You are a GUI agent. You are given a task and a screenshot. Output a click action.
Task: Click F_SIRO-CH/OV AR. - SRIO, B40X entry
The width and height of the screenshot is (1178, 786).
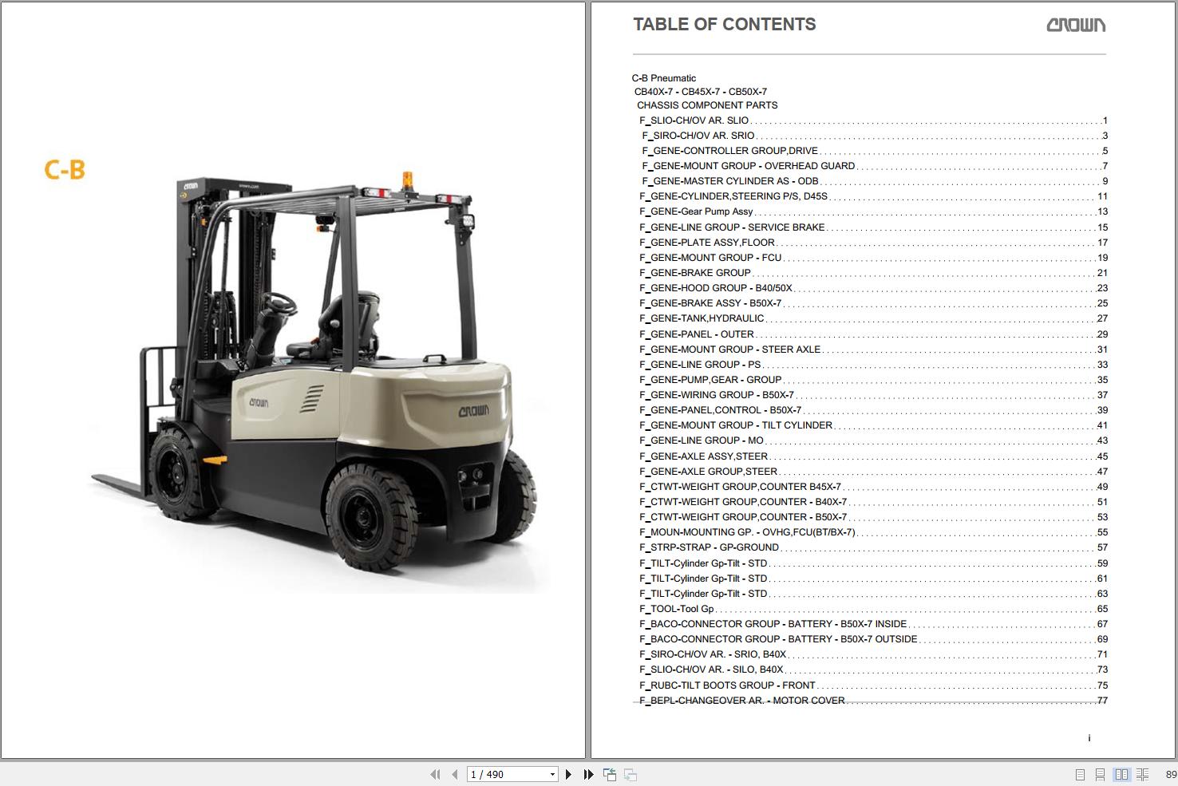(x=873, y=654)
